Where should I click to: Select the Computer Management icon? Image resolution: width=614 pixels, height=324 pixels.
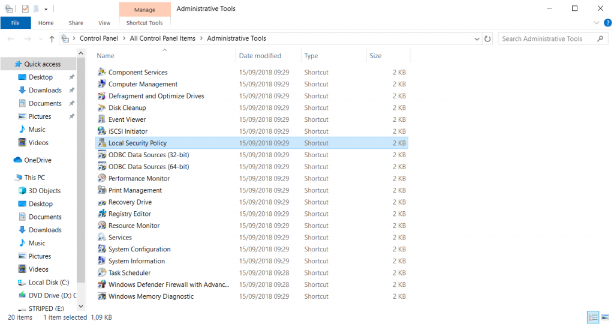[102, 84]
